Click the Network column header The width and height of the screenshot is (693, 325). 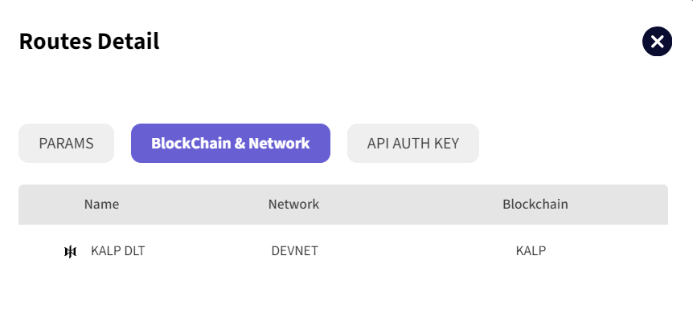tap(293, 205)
